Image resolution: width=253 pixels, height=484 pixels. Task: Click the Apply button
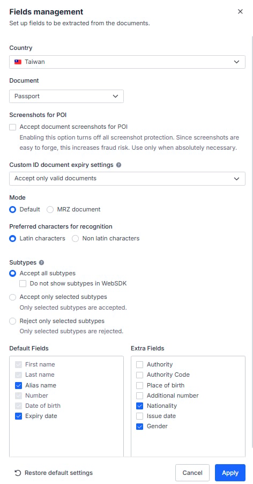(230, 473)
